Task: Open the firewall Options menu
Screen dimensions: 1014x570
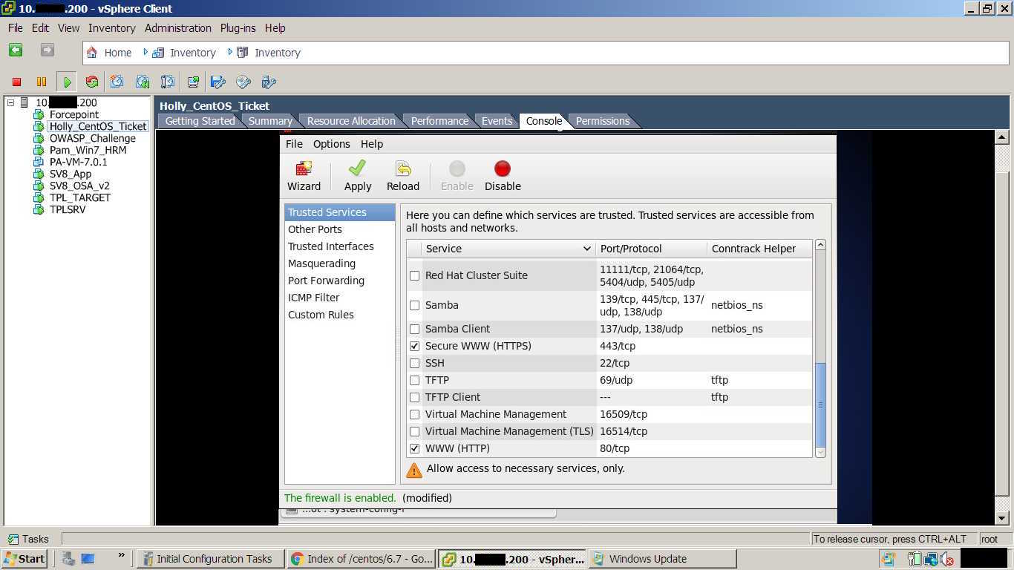Action: [331, 144]
